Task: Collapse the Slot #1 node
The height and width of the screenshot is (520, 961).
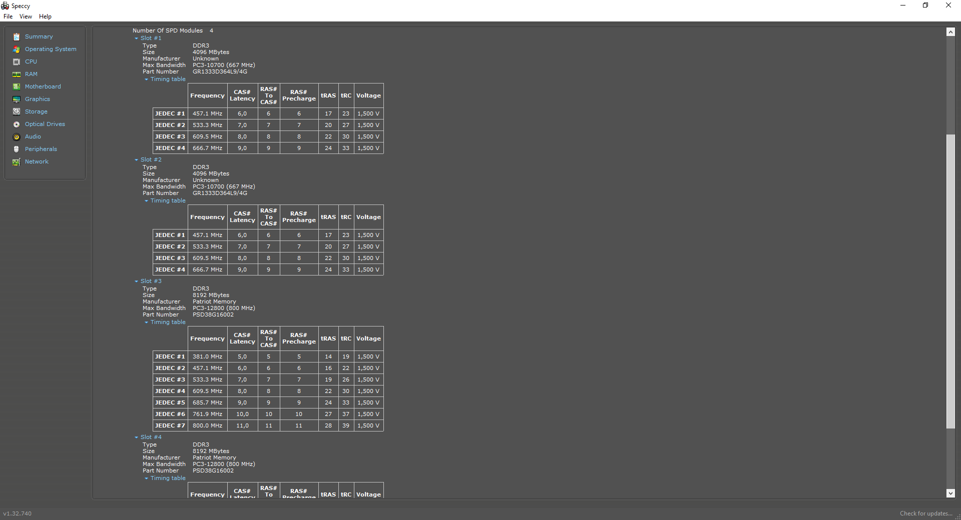Action: (x=136, y=38)
